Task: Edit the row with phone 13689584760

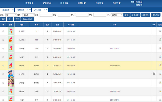Action: click(x=160, y=65)
